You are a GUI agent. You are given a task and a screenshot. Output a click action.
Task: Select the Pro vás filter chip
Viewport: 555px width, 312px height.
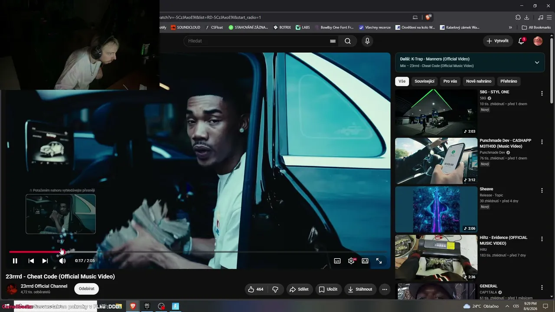click(x=450, y=81)
